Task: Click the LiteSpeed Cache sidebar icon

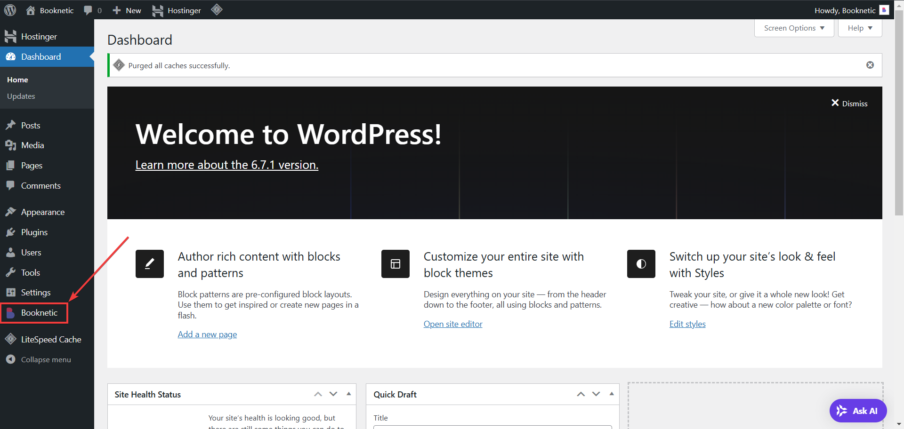Action: [10, 339]
